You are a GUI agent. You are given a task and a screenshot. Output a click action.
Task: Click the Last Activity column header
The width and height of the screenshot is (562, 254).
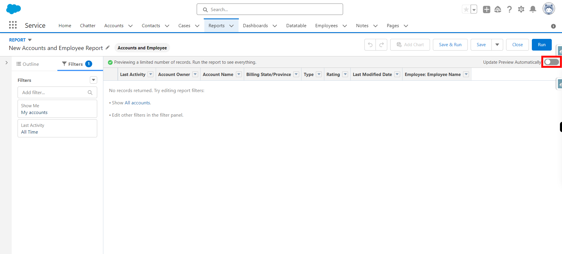point(133,75)
